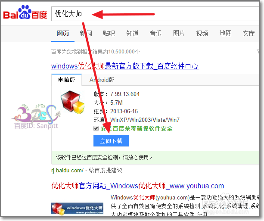
Task: Open the 给百度提建议 link
Action: 106,170
